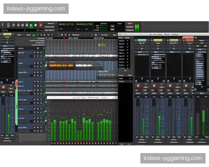
Task: Click the Audition button
Action: pyautogui.click(x=130, y=27)
